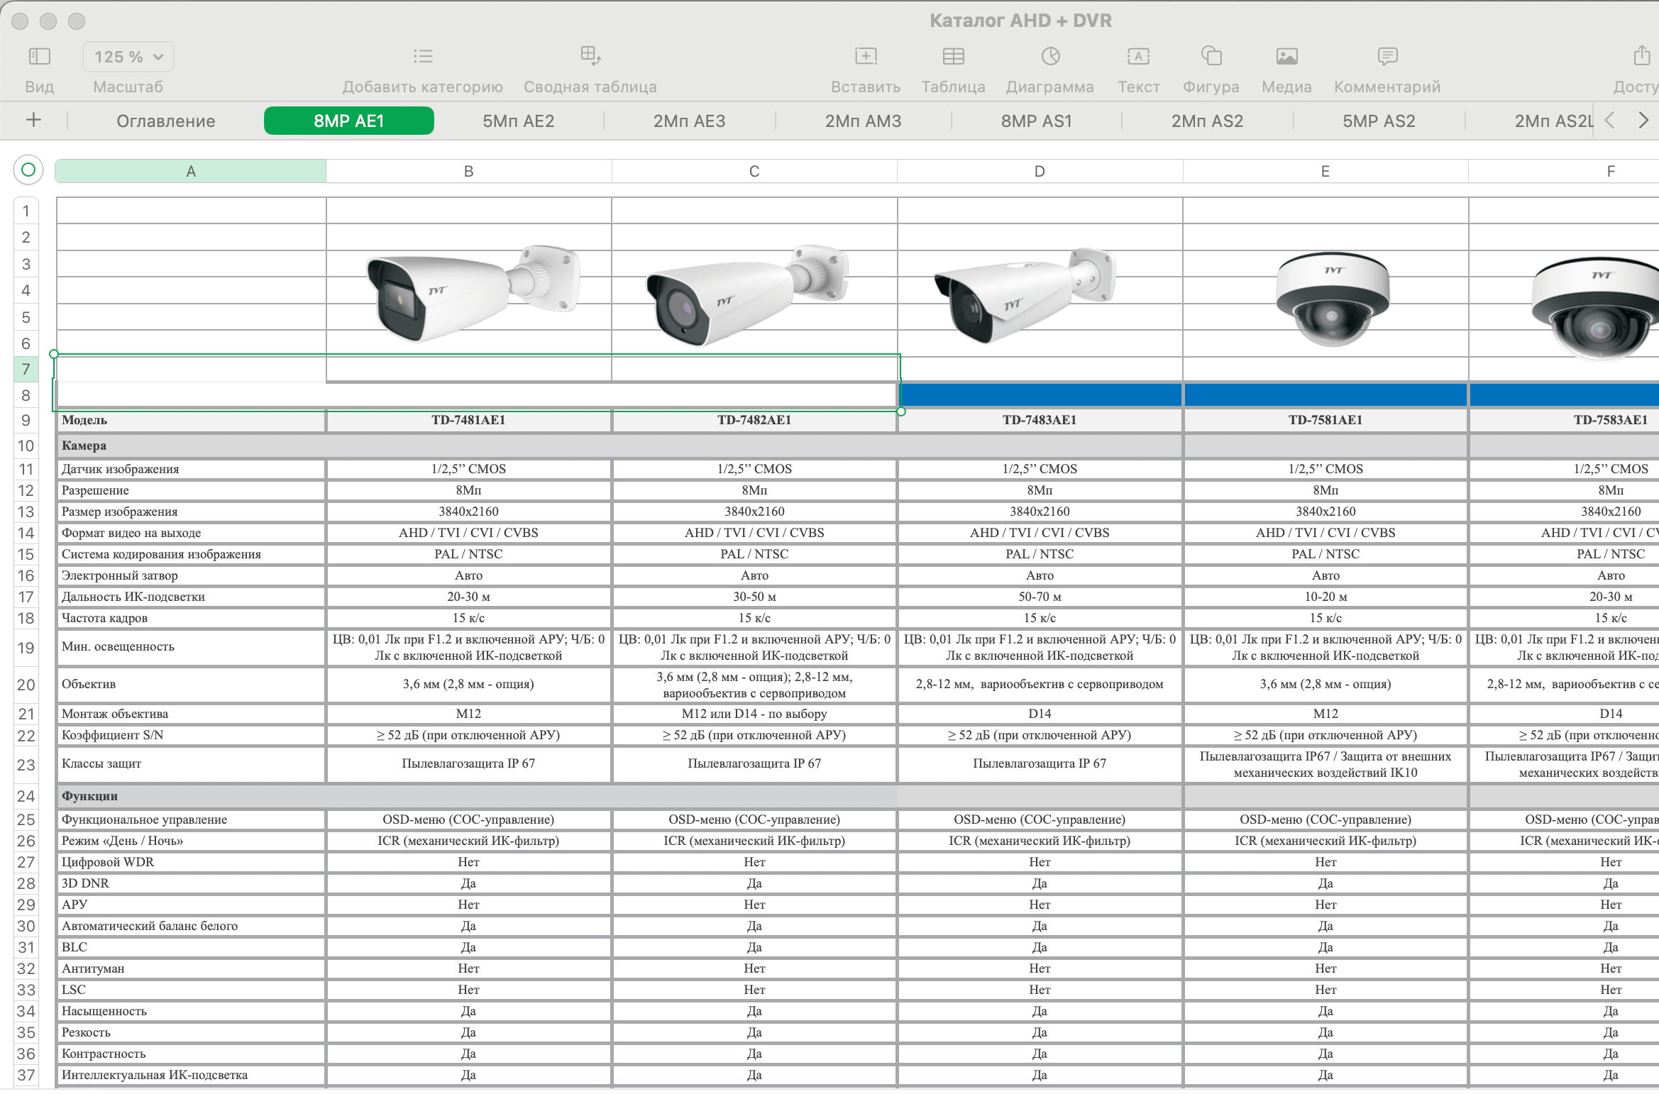Add a new sheet with plus button
The height and width of the screenshot is (1094, 1659).
tap(33, 120)
